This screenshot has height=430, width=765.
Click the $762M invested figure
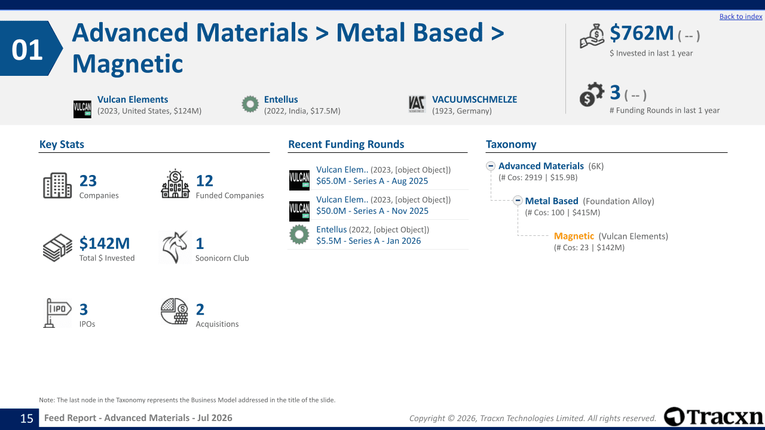(x=642, y=33)
